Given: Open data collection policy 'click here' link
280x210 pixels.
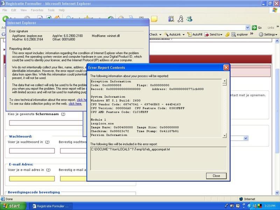Looking at the screenshot, I should click(75, 104).
